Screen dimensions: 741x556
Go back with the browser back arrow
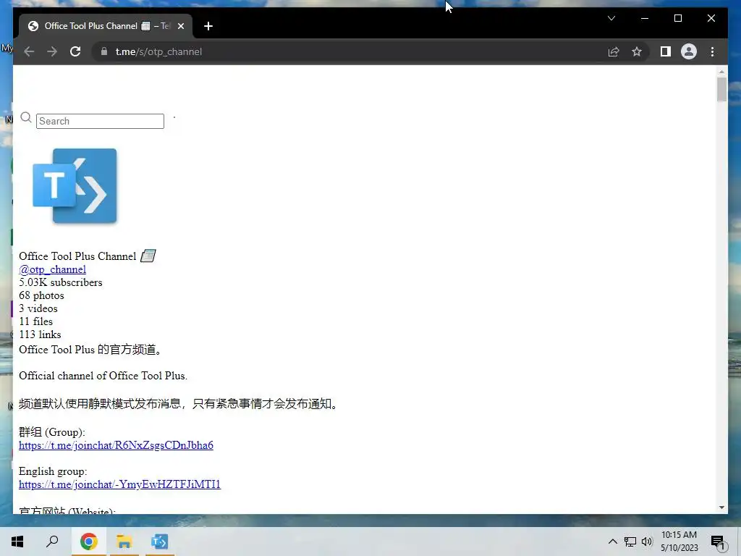tap(29, 51)
